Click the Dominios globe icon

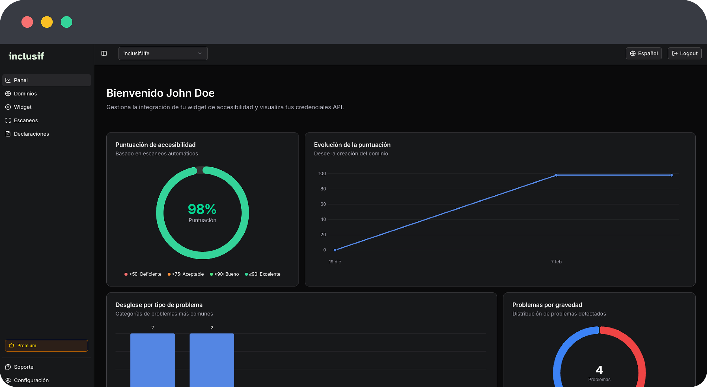[8, 94]
